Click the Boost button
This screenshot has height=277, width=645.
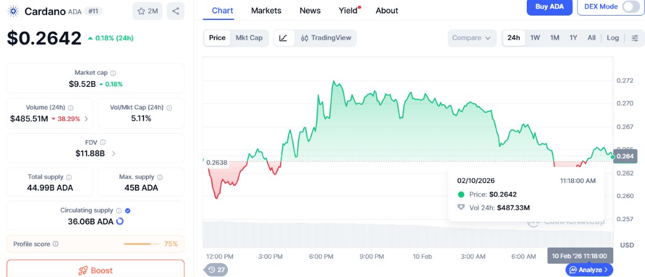(95, 270)
